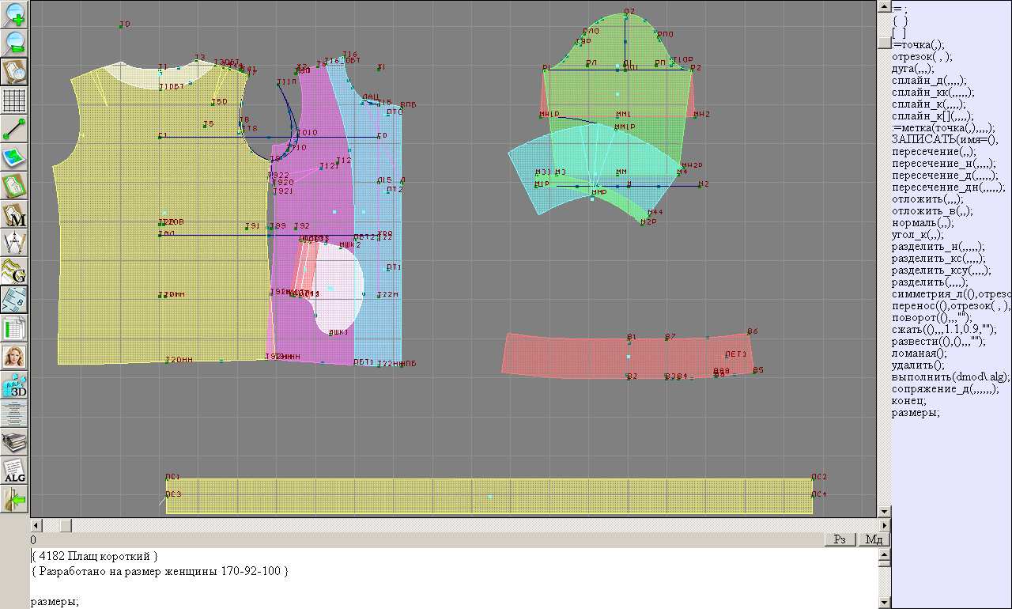Open the woman's face mannequin icon

click(x=15, y=356)
